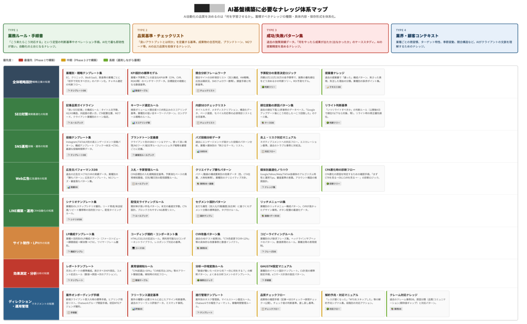Viewport: 527px width, 324px height.
Task: Click the icon in the コードDB tag
Action: pos(134,248)
